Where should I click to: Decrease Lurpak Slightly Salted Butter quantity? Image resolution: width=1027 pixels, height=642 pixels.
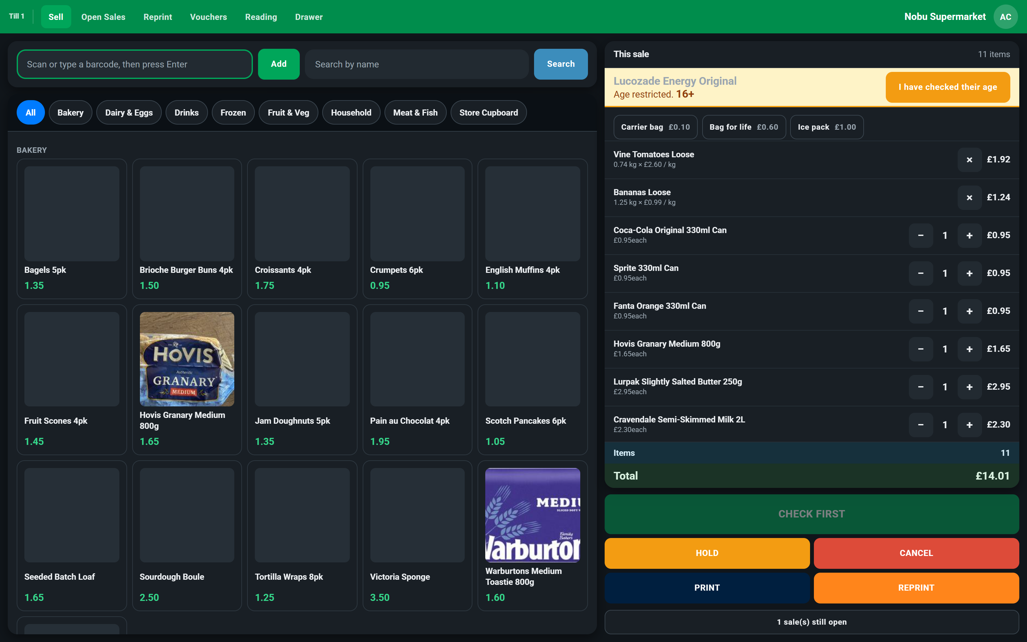[x=920, y=387]
